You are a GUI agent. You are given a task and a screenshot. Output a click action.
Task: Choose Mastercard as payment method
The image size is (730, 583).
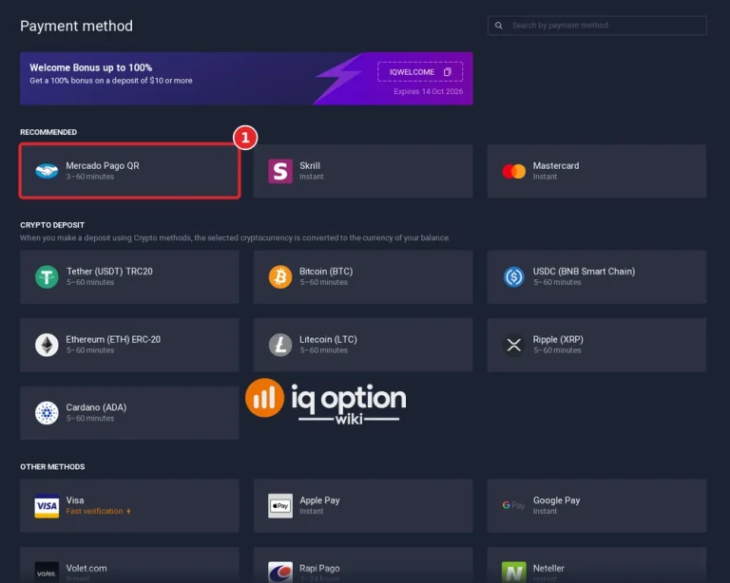click(597, 171)
